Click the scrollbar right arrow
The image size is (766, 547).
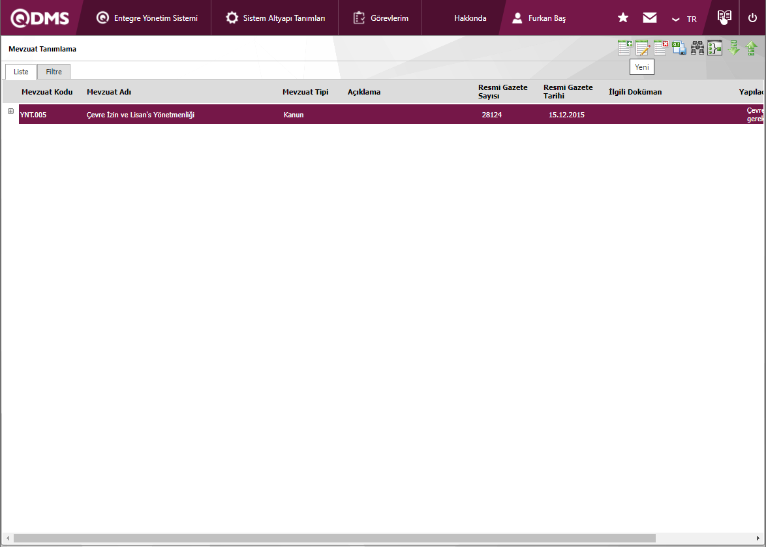[758, 538]
